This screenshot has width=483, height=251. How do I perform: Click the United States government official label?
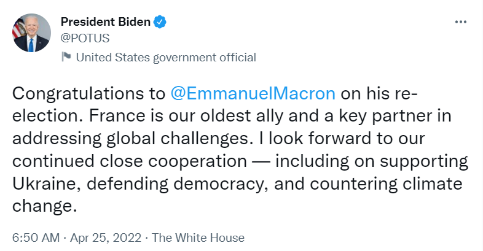[x=165, y=58]
